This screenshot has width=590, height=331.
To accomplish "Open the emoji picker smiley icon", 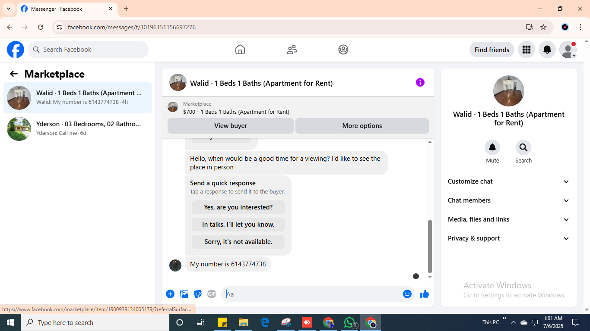I will click(407, 294).
